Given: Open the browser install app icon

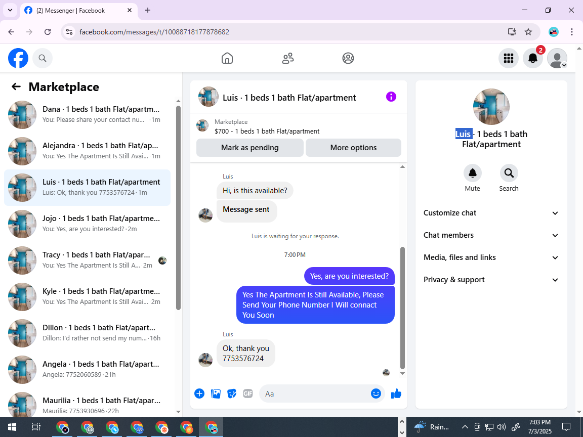Looking at the screenshot, I should click(512, 32).
